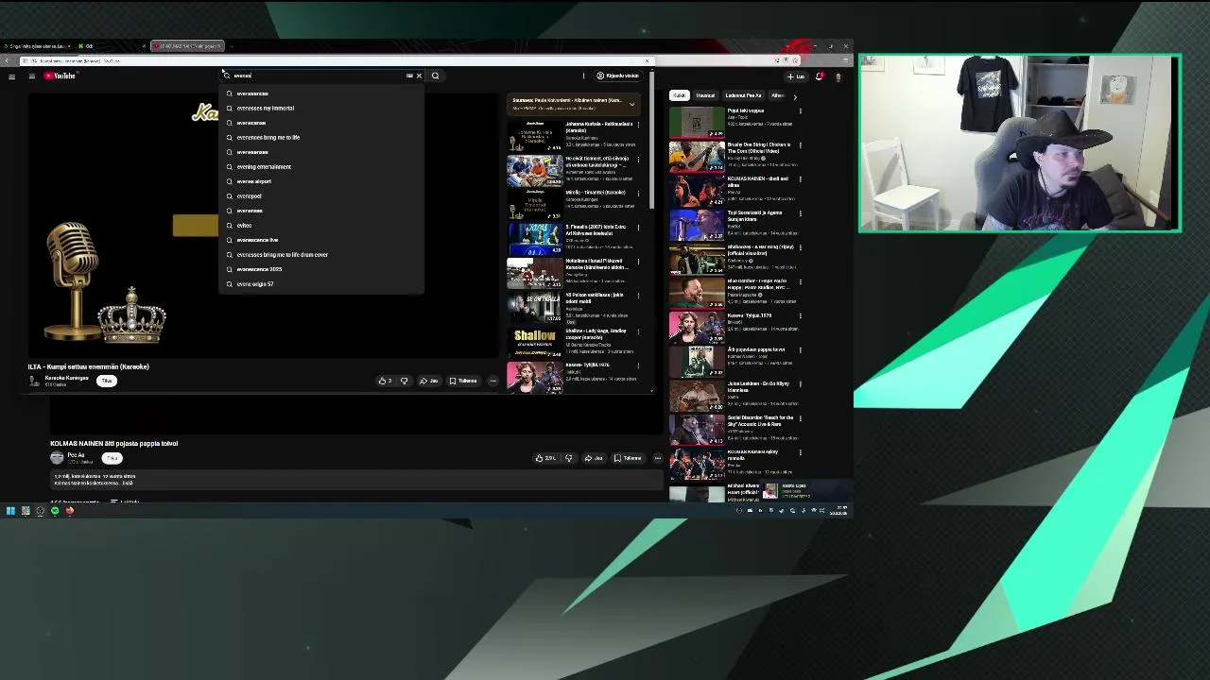Open the Karaoke Kuningas channel avatar
This screenshot has height=680, width=1210.
click(x=35, y=381)
